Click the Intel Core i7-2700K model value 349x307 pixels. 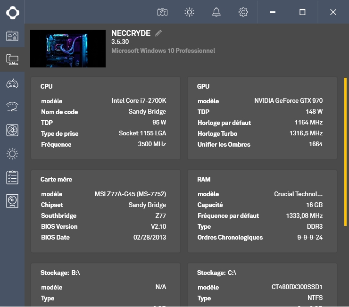(x=139, y=101)
